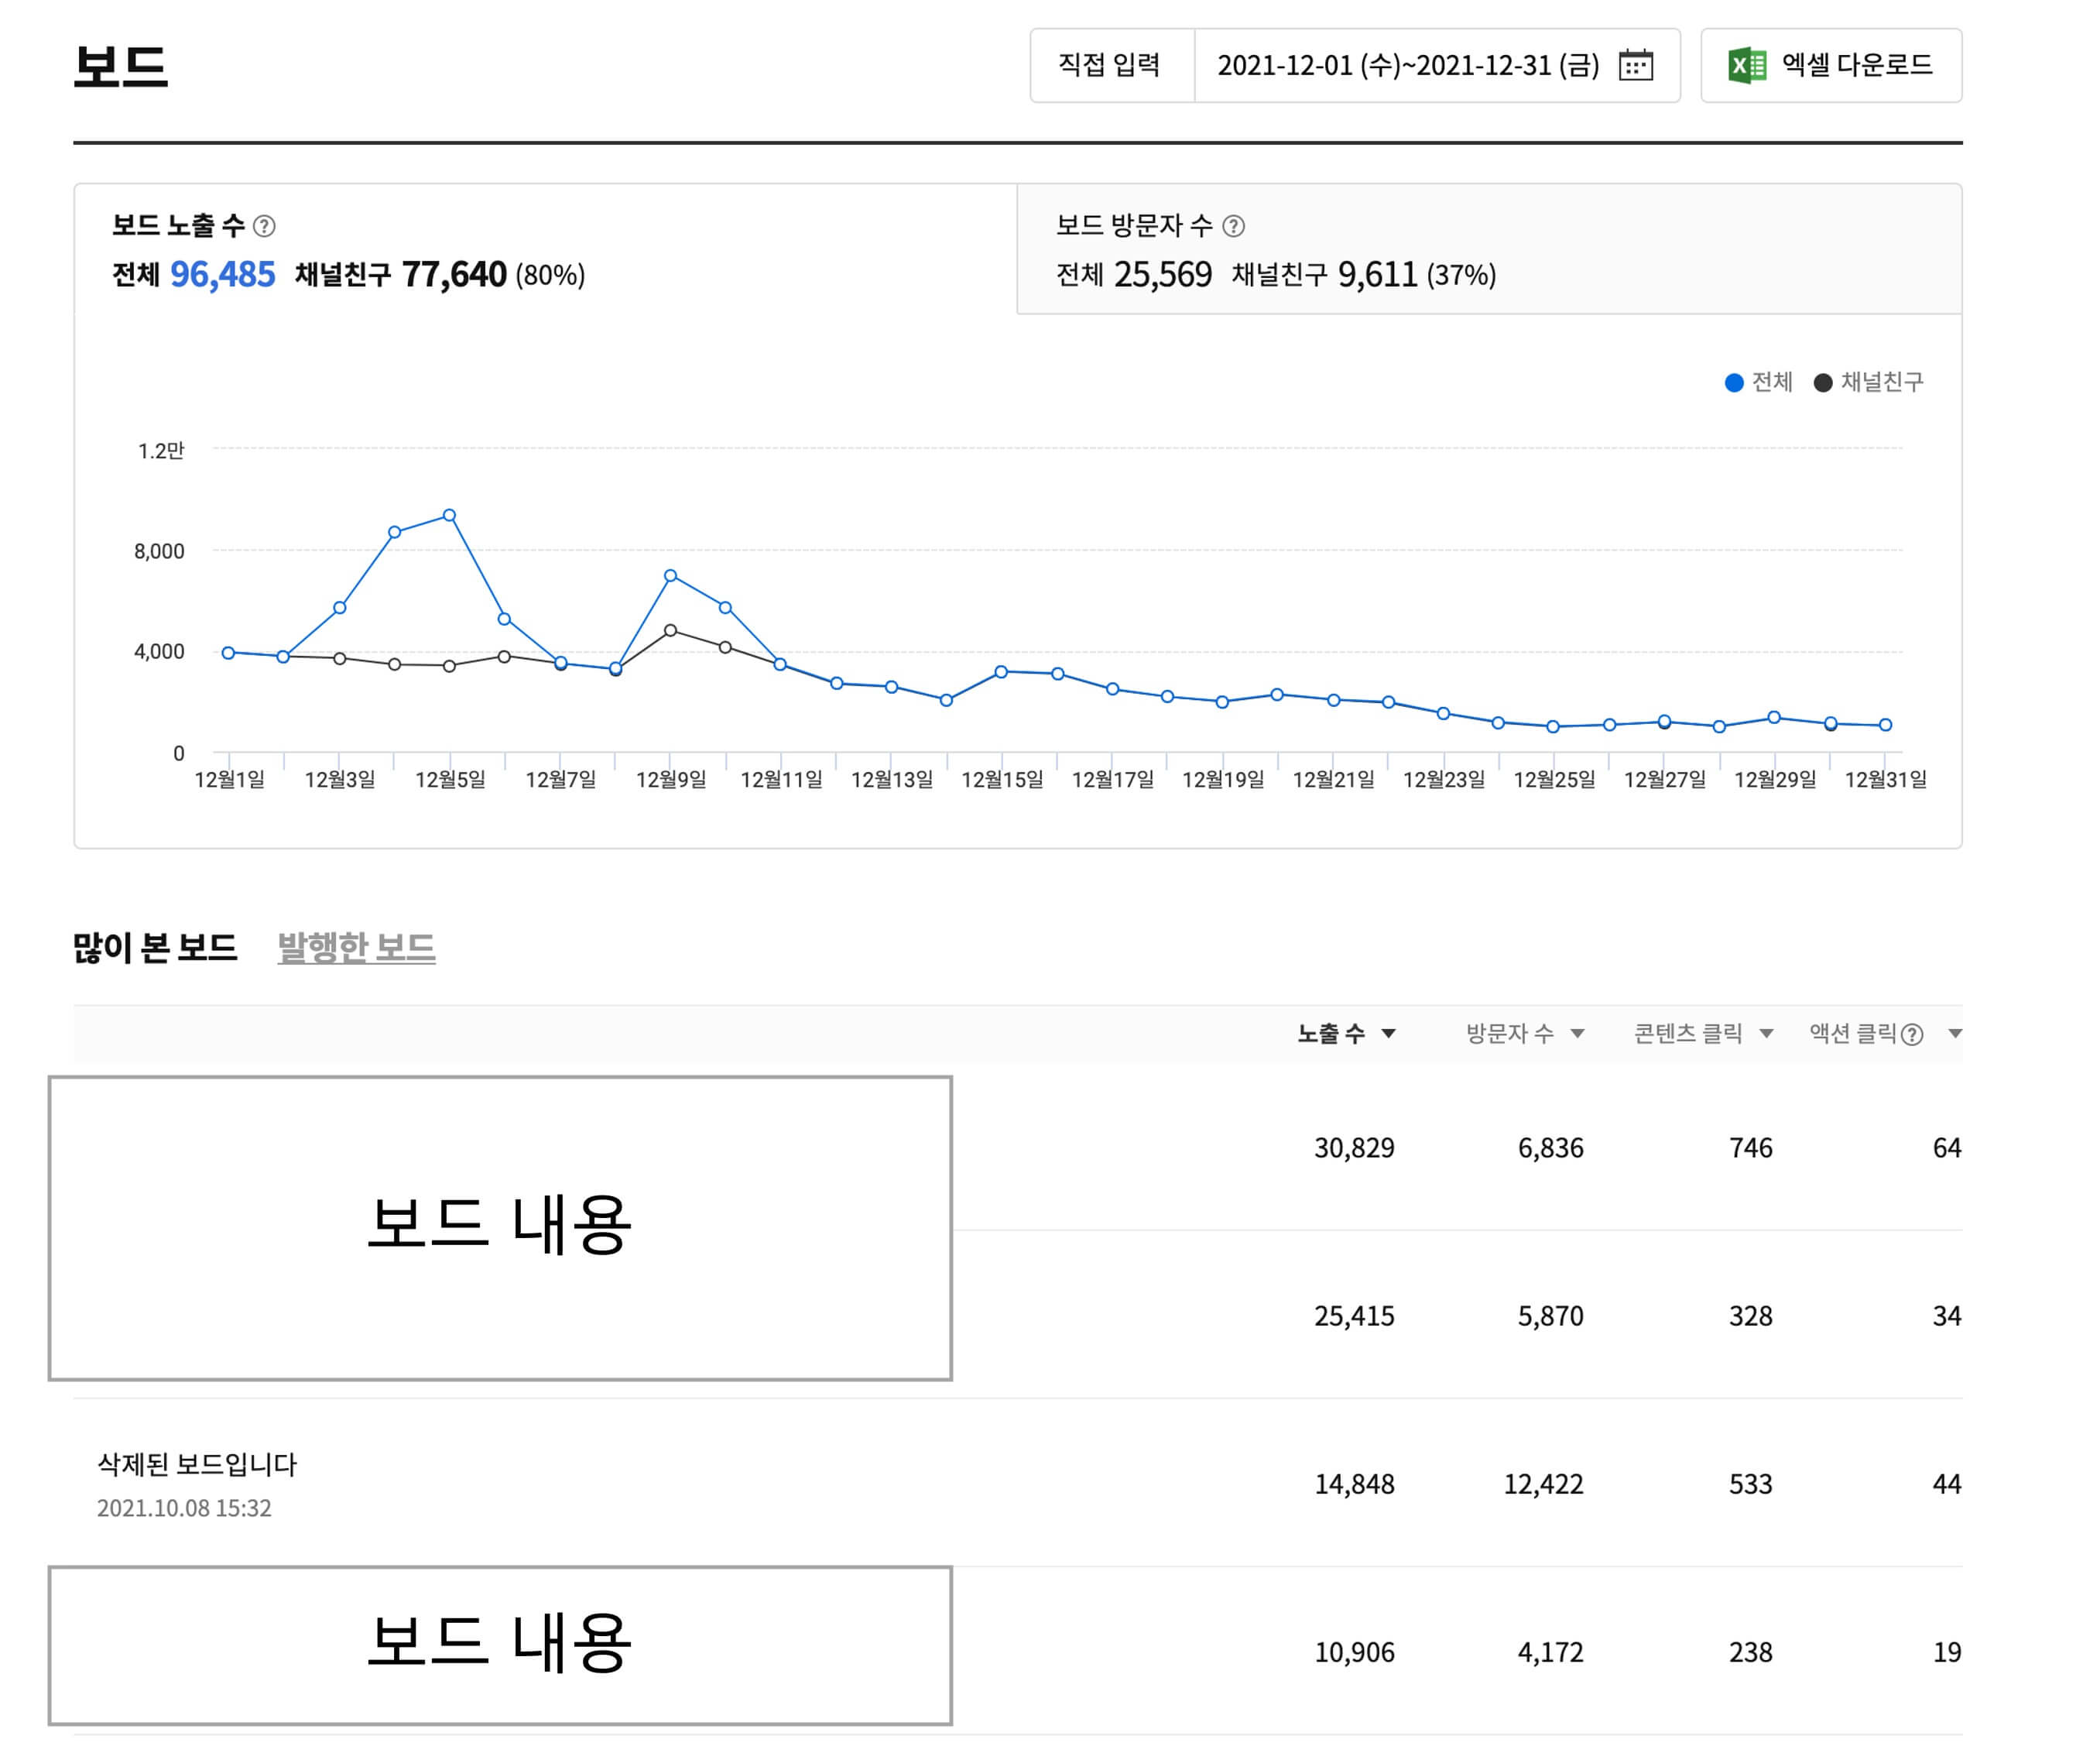Click the 19 액션 클릭 cell
The width and height of the screenshot is (2100, 1753).
(x=1946, y=1652)
